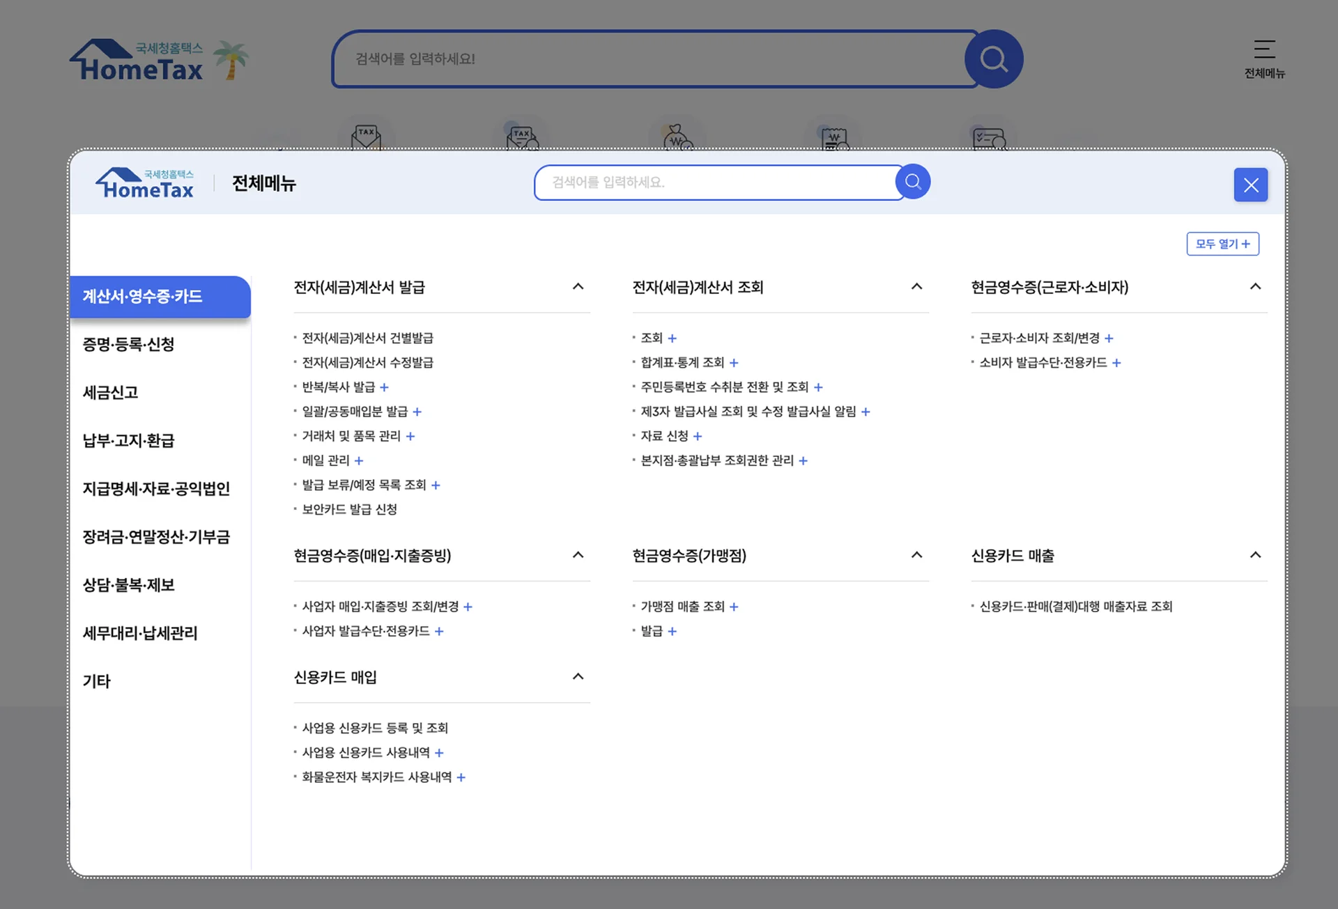Open the 전체메뉴 hamburger menu icon
This screenshot has width=1338, height=909.
point(1265,49)
